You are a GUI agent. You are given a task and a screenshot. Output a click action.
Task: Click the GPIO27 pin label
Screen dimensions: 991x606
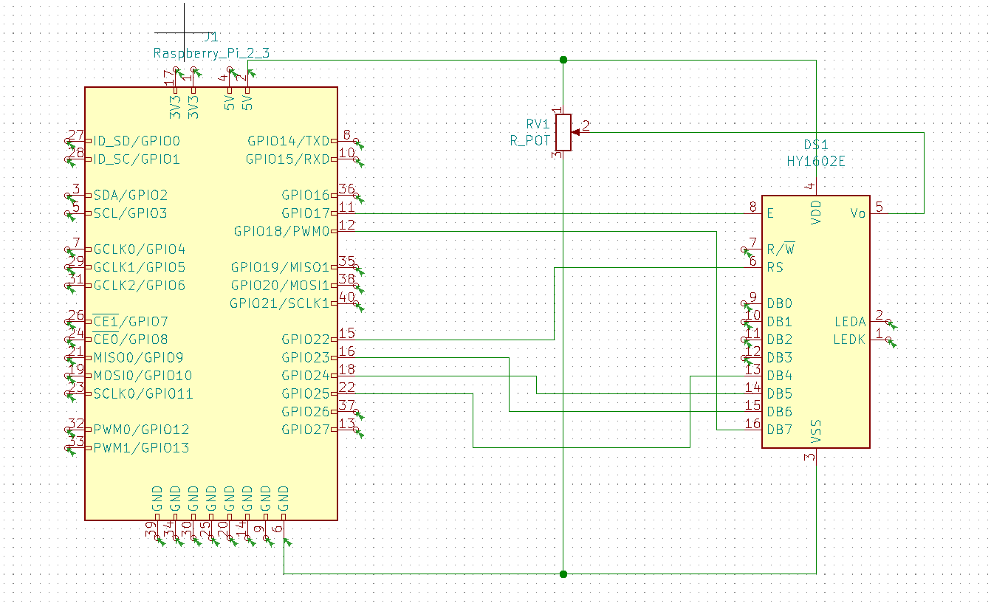tap(306, 430)
